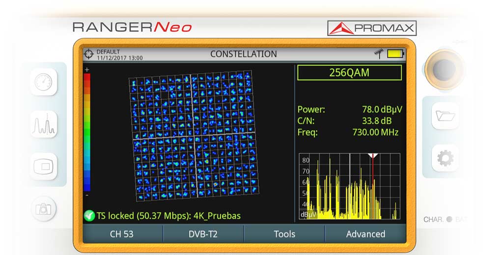Click the constellation density color scale
This screenshot has width=503, height=255.
87,133
